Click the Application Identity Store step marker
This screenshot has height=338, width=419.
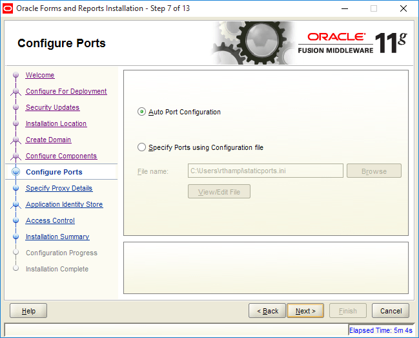(15, 205)
